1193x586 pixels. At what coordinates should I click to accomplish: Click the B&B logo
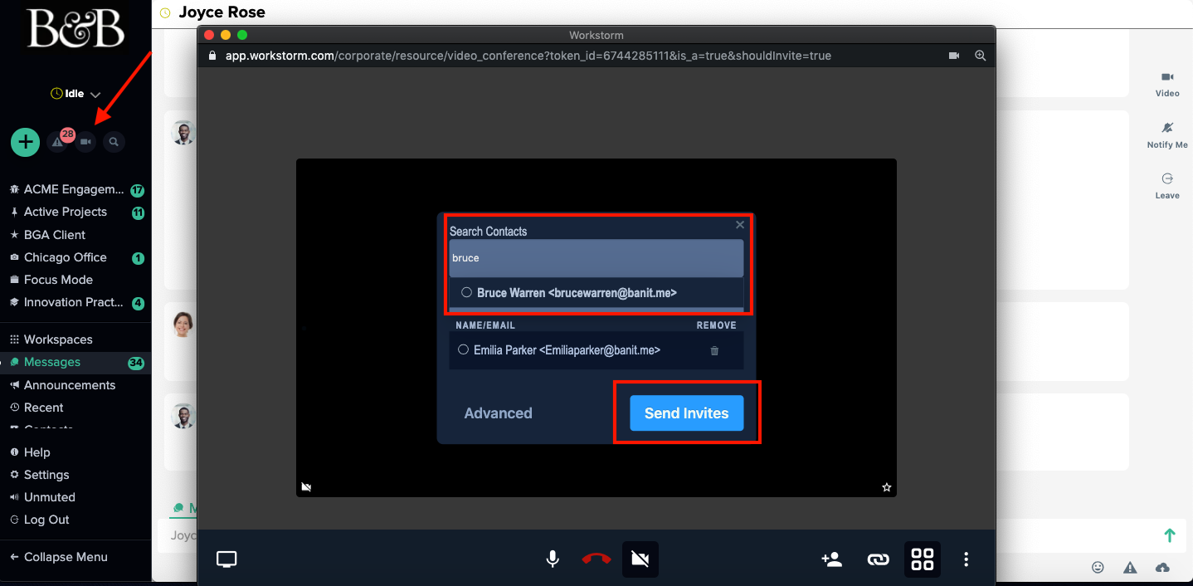click(x=75, y=28)
